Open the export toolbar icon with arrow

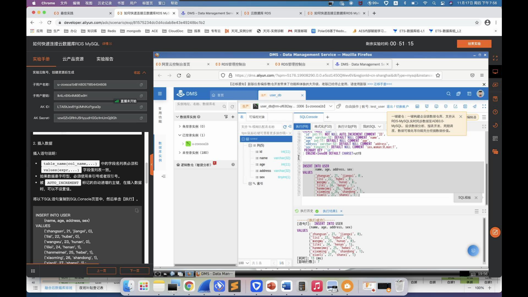click(455, 106)
